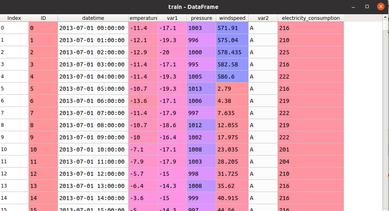Select cell 2013-07-01 11:00:00
Viewport: 389px width, 211px height.
[93, 162]
